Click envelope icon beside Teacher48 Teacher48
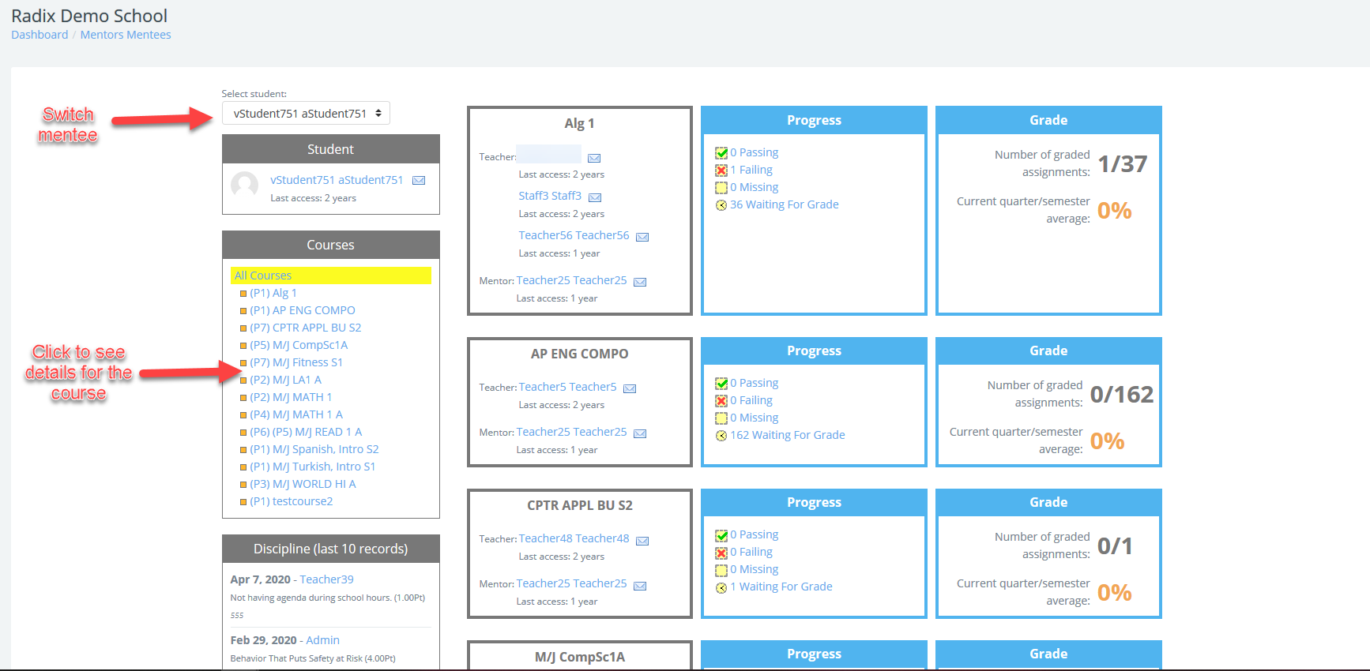This screenshot has width=1370, height=671. pyautogui.click(x=642, y=541)
